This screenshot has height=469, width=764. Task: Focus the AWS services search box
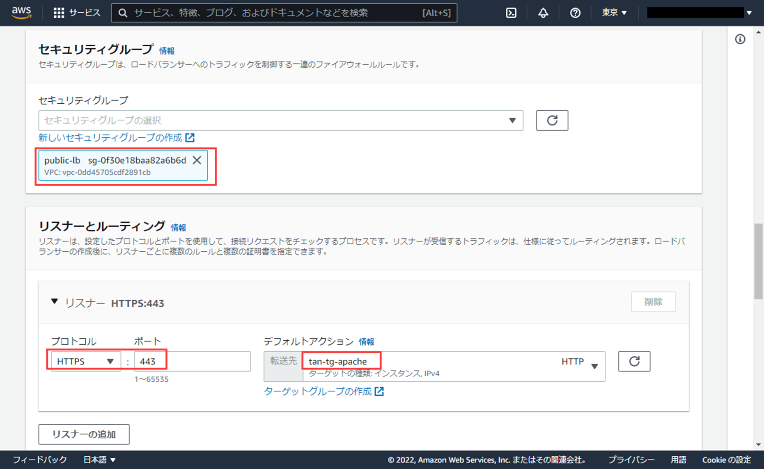coord(284,13)
